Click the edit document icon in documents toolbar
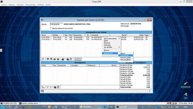Image resolution: width=193 pixels, height=109 pixels. 48,59
